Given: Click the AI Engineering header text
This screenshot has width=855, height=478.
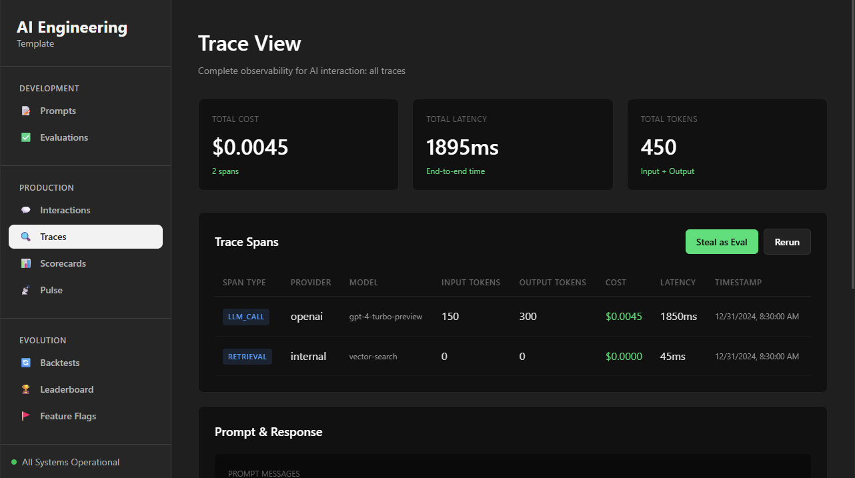Looking at the screenshot, I should [71, 27].
